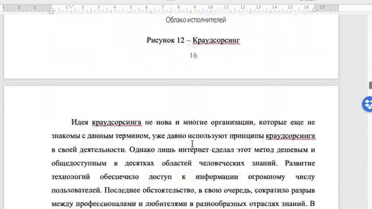Click the word "Развитие"
Image resolution: width=372 pixels, height=209 pixels.
tap(300, 163)
